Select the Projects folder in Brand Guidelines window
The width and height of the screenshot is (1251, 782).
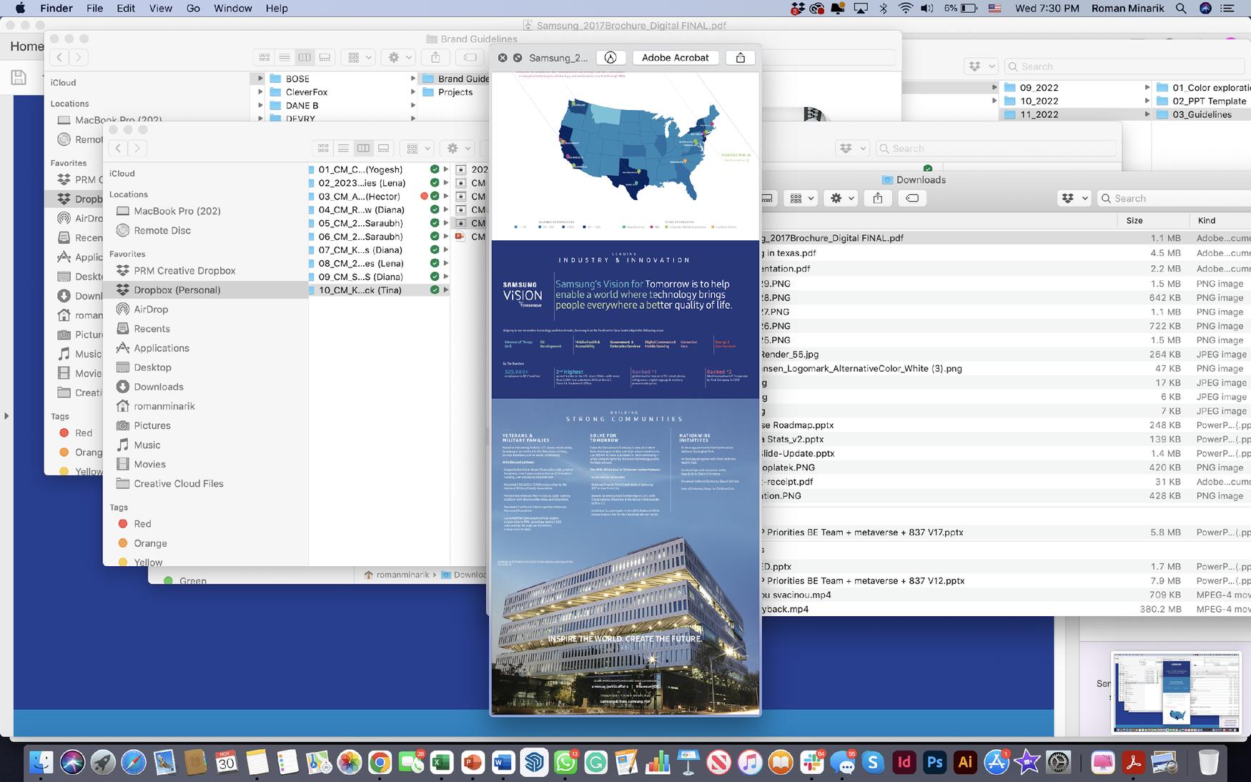coord(455,91)
